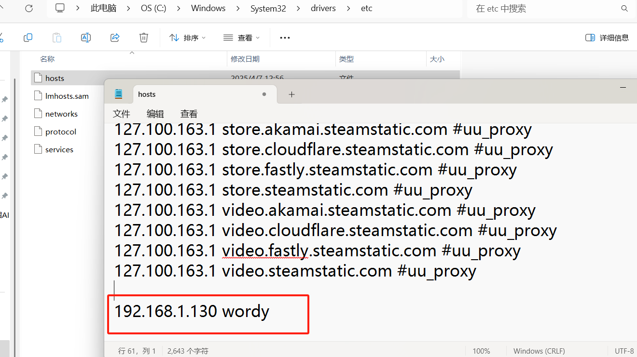
Task: Click the Share icon in the Explorer toolbar
Action: click(115, 38)
